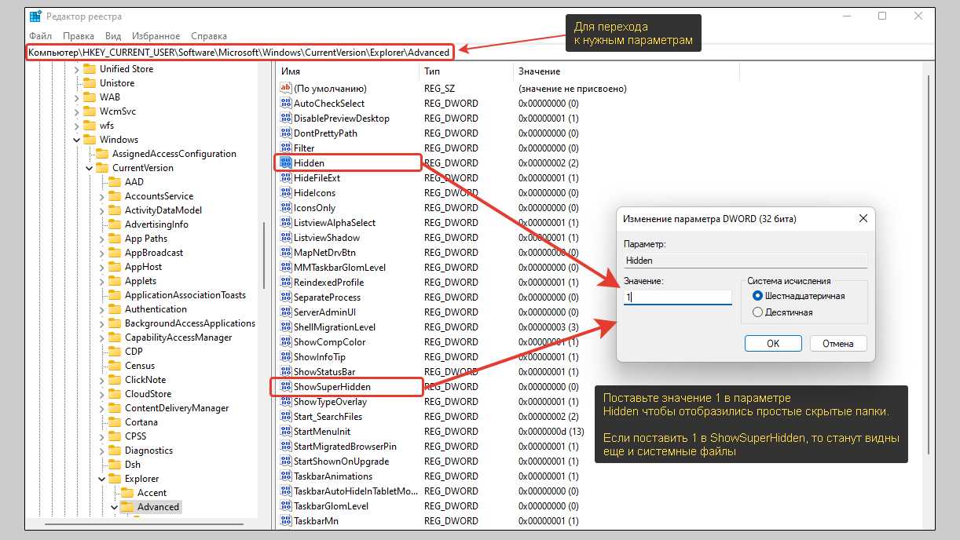The height and width of the screenshot is (540, 960).
Task: Click the DWORD icon next to AutoCheckSelect
Action: point(286,104)
